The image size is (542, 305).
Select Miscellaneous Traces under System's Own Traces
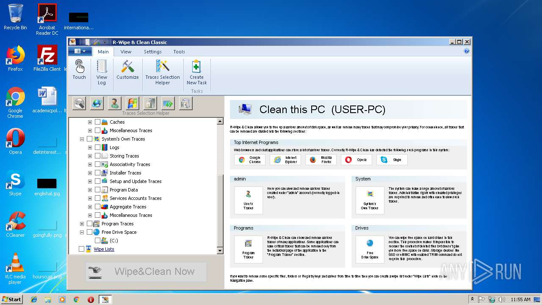tap(131, 215)
